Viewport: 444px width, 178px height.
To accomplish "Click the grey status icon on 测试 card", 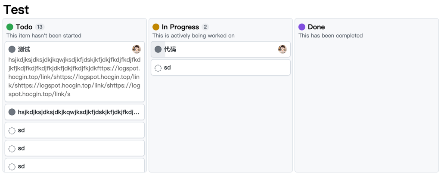I will pos(12,49).
